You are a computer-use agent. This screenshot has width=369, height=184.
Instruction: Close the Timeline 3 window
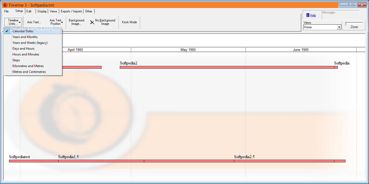pos(362,5)
